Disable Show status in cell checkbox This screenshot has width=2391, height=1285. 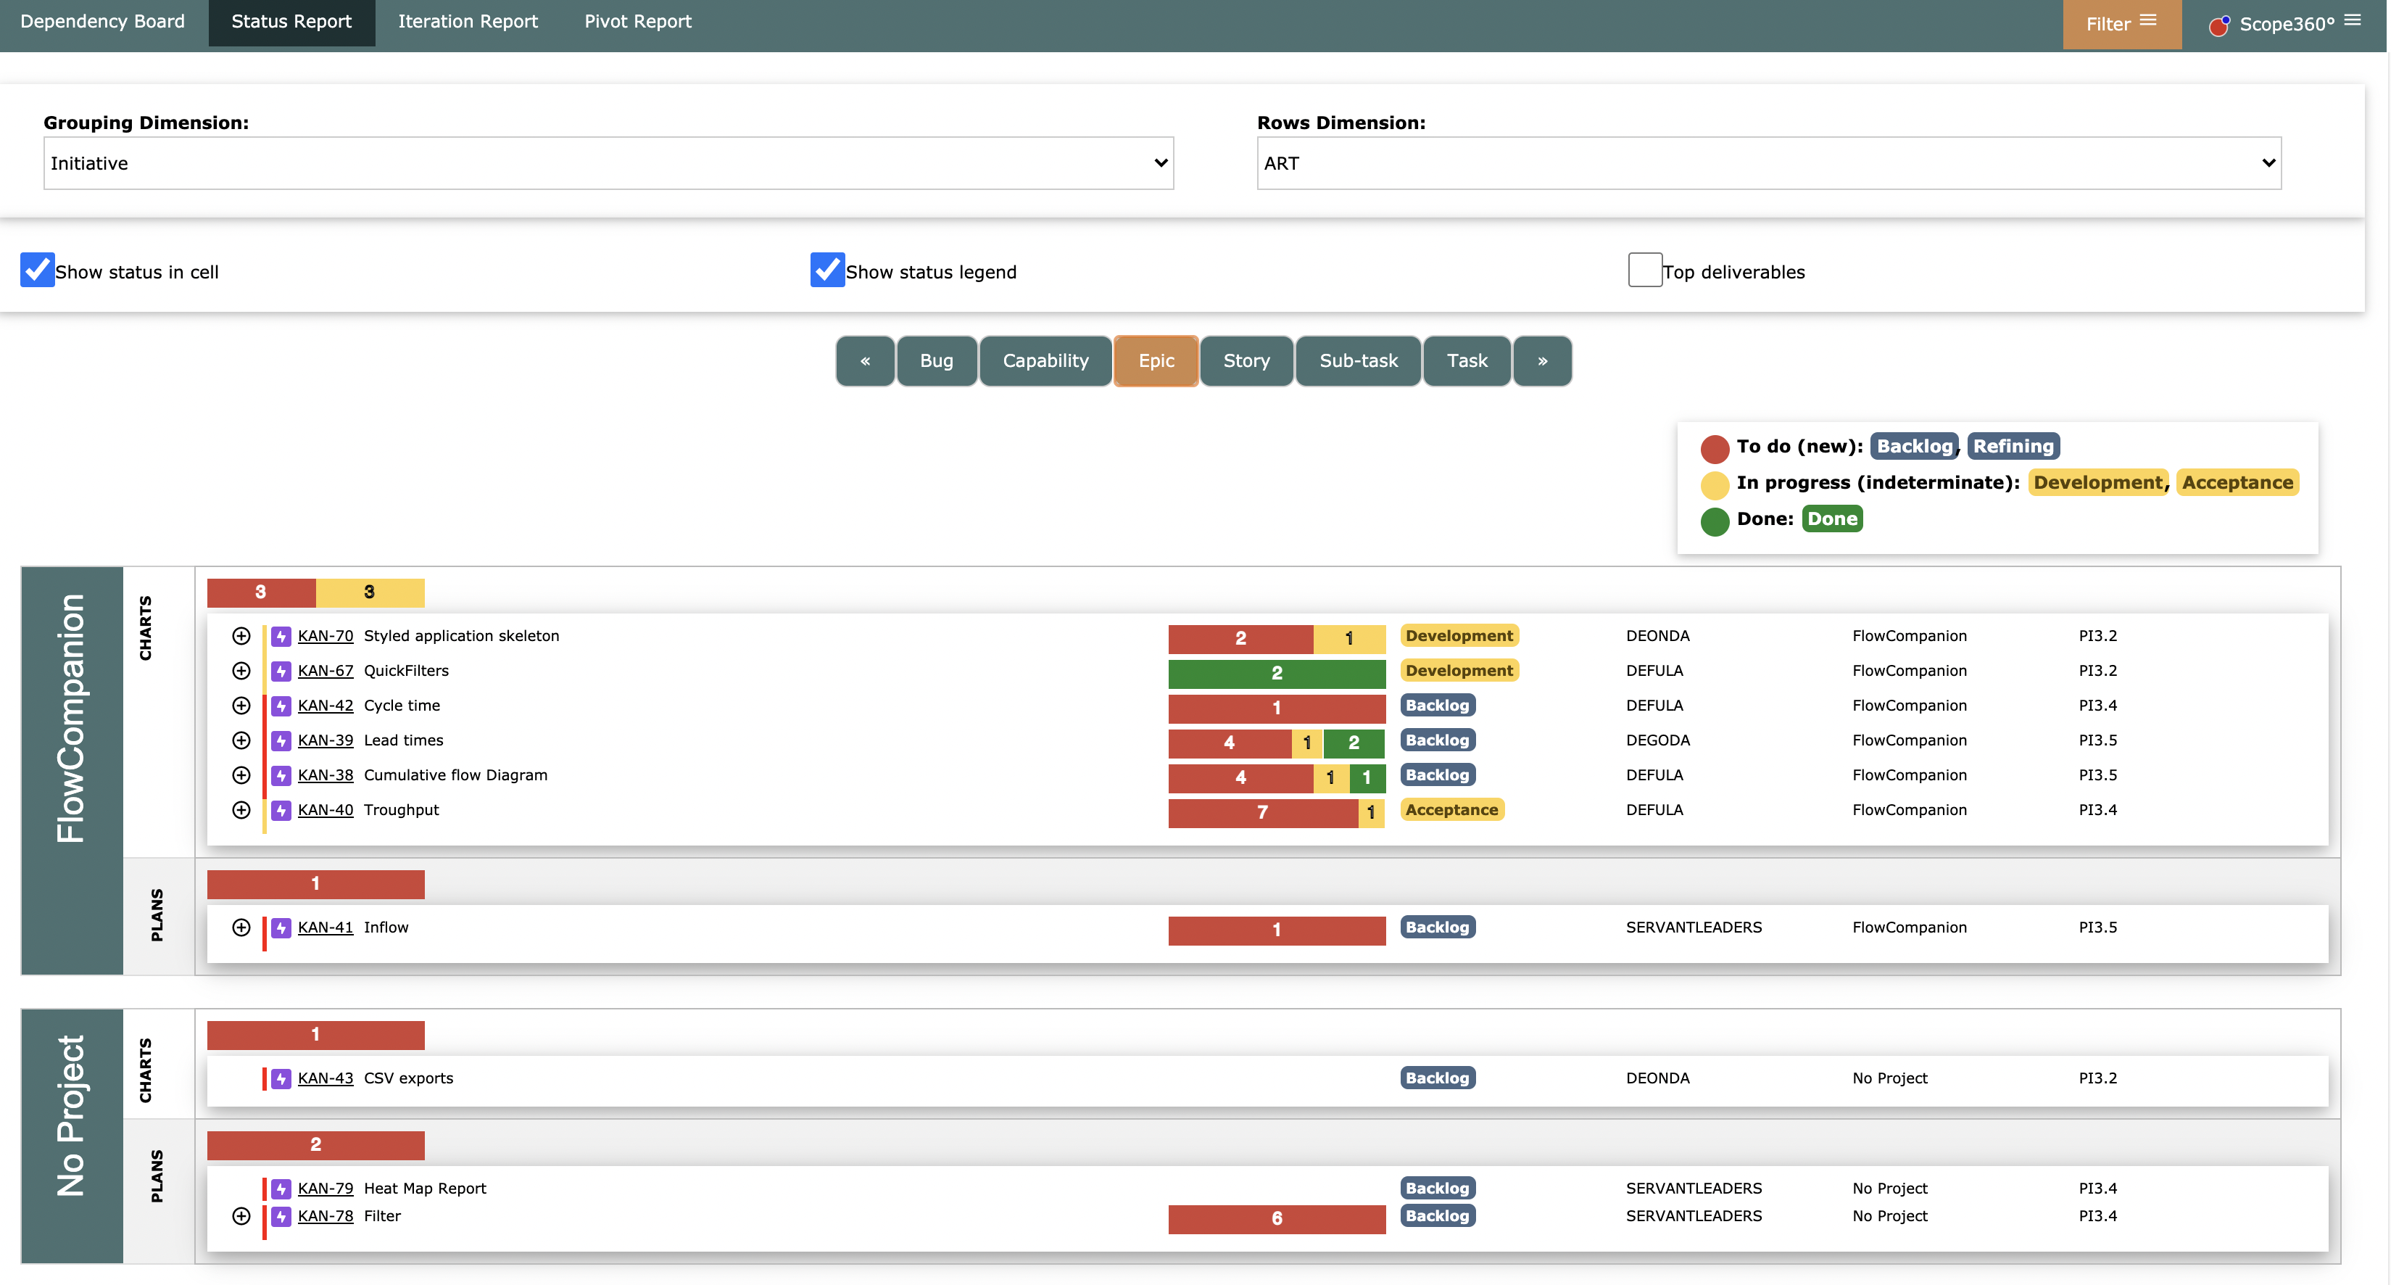(37, 270)
